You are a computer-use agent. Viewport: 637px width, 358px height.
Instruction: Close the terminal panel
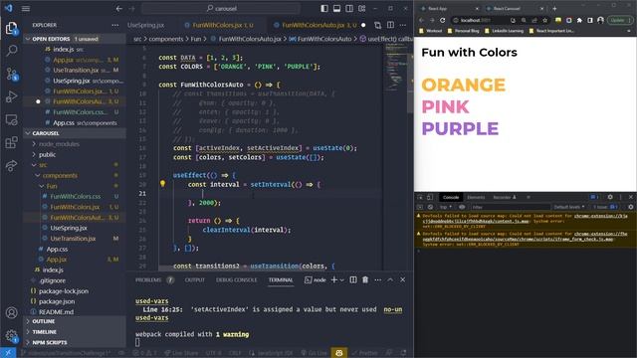[402, 279]
